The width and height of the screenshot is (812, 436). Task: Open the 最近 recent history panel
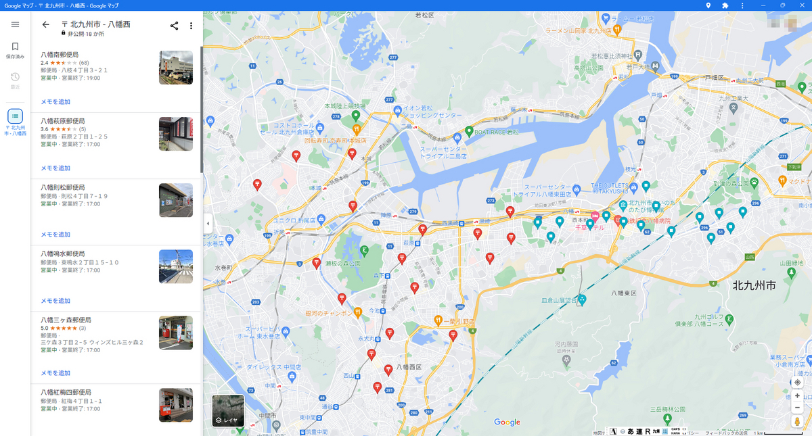tap(15, 80)
